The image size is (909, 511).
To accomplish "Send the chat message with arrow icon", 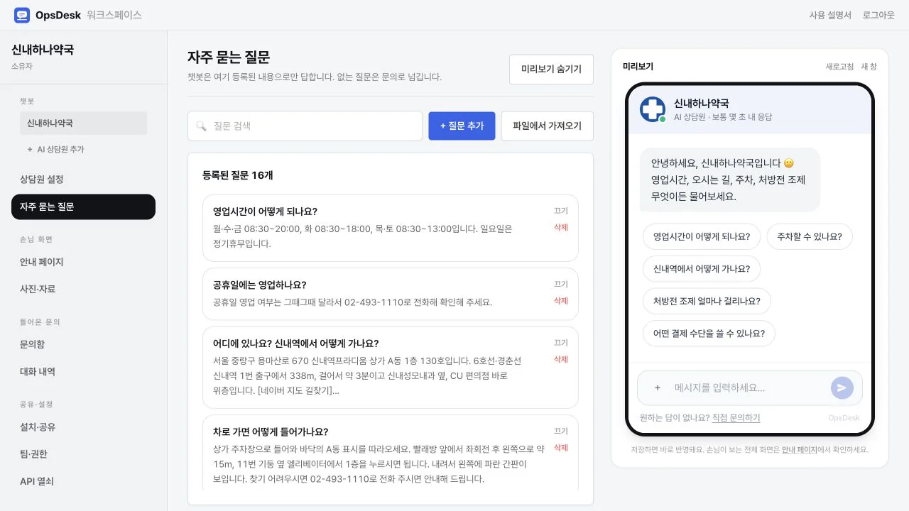I will pyautogui.click(x=842, y=388).
